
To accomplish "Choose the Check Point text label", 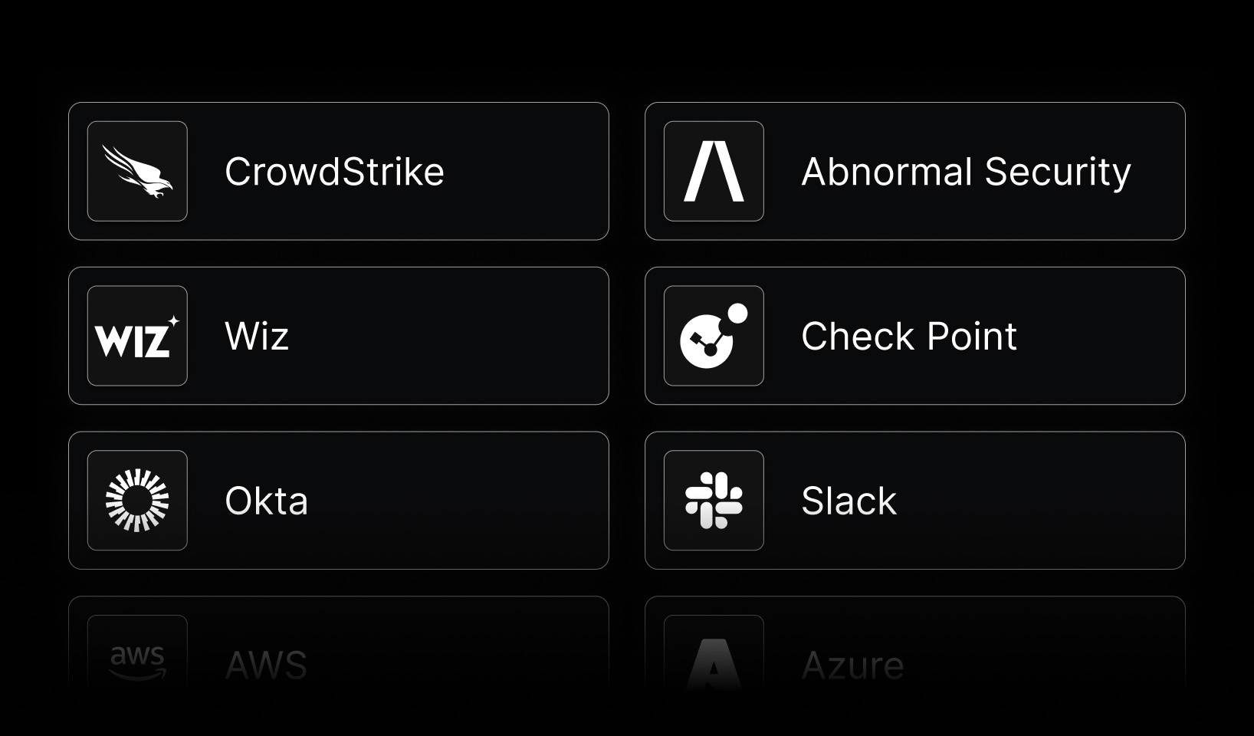I will pos(909,337).
